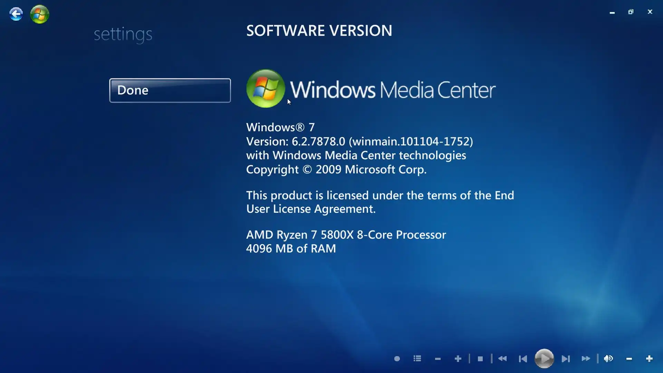Image resolution: width=663 pixels, height=373 pixels.
Task: Click the Rewind button
Action: [x=502, y=359]
